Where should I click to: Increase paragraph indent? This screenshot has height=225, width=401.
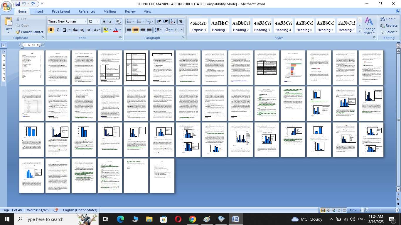coord(166,21)
